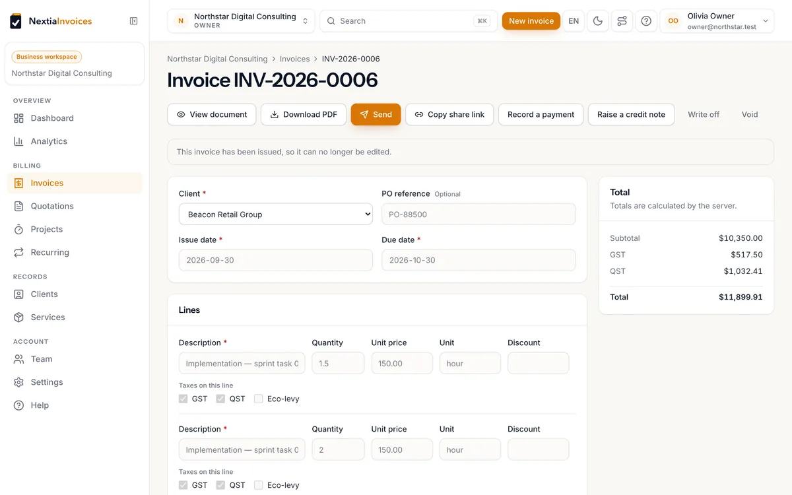Click the eye icon on View document
This screenshot has height=495, width=792.
pos(181,114)
